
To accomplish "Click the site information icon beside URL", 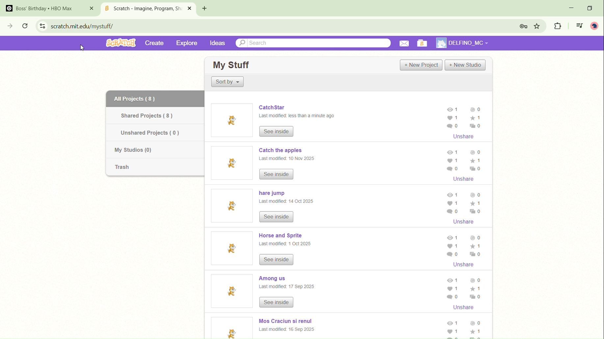I will pyautogui.click(x=42, y=26).
